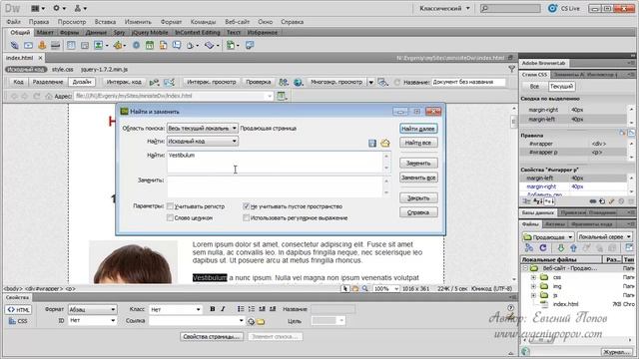This screenshot has width=639, height=359.
Task: Click the filter funnel icon for related files
Action: tap(511, 69)
